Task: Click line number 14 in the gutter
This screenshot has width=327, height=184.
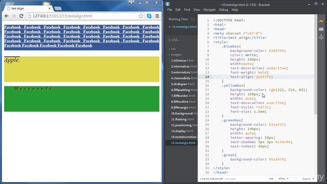Action: [x=207, y=77]
